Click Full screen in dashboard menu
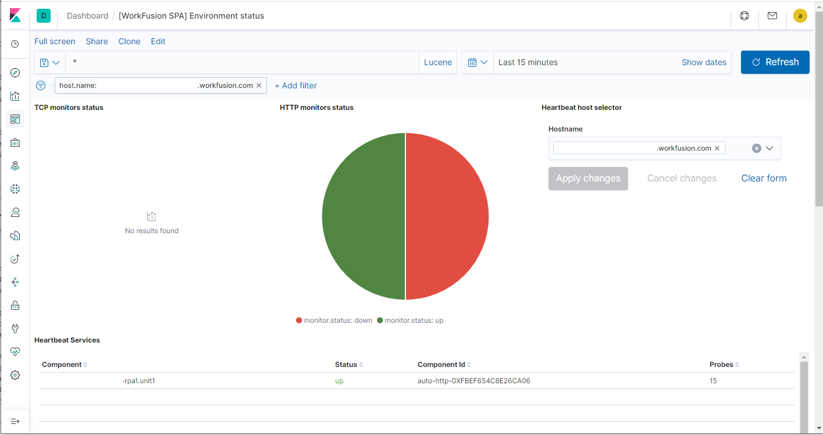This screenshot has width=823, height=435. (x=55, y=41)
